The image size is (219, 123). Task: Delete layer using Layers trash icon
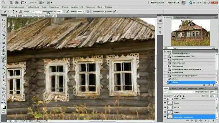[214, 121]
